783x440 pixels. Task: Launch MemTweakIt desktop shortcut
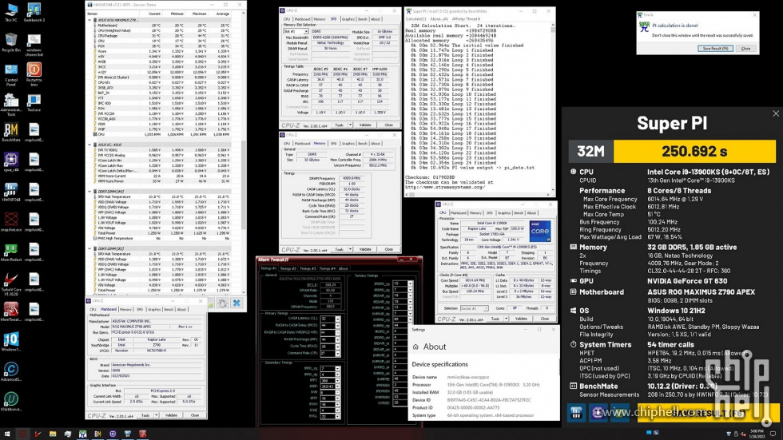pyautogui.click(x=11, y=311)
